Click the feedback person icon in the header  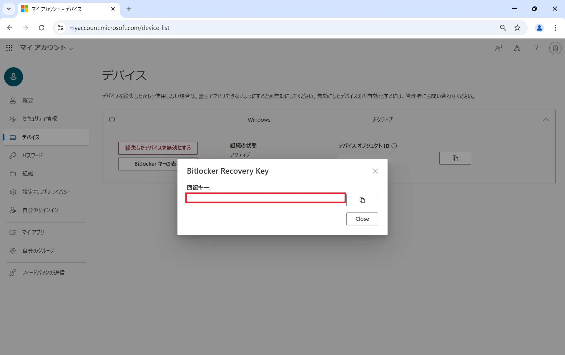498,48
